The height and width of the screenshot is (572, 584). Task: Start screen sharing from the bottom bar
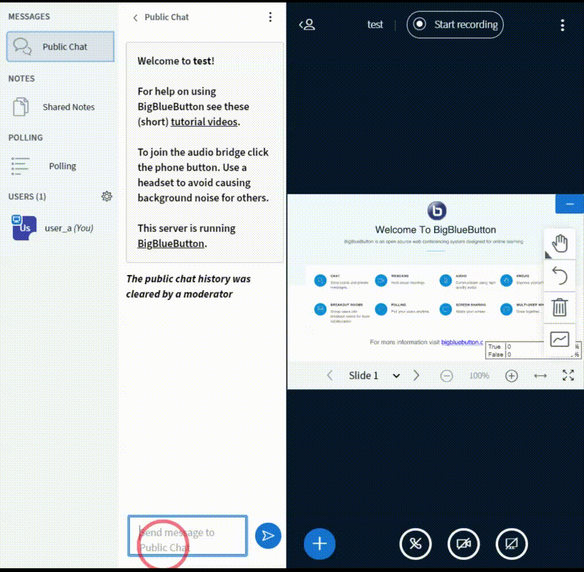(x=511, y=544)
